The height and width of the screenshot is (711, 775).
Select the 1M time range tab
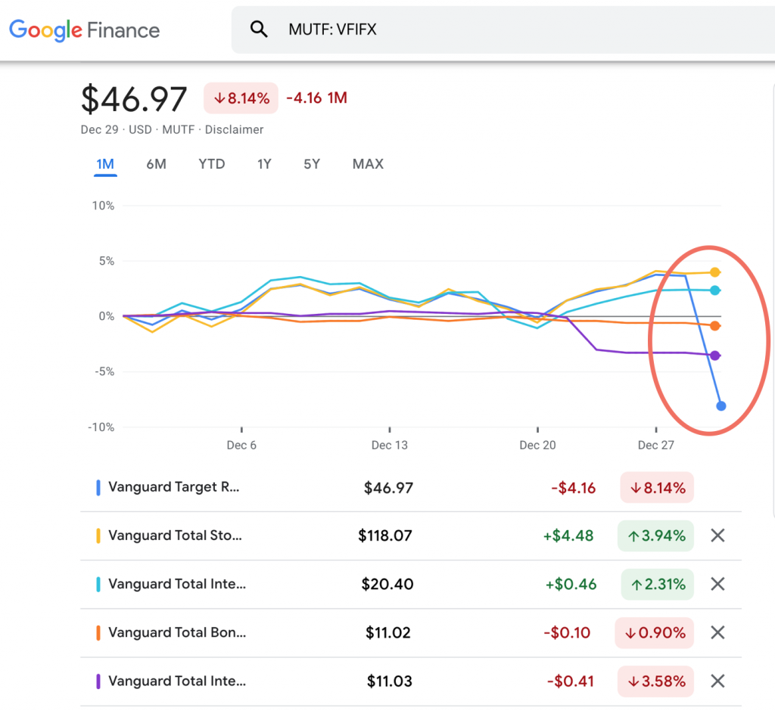pyautogui.click(x=105, y=164)
